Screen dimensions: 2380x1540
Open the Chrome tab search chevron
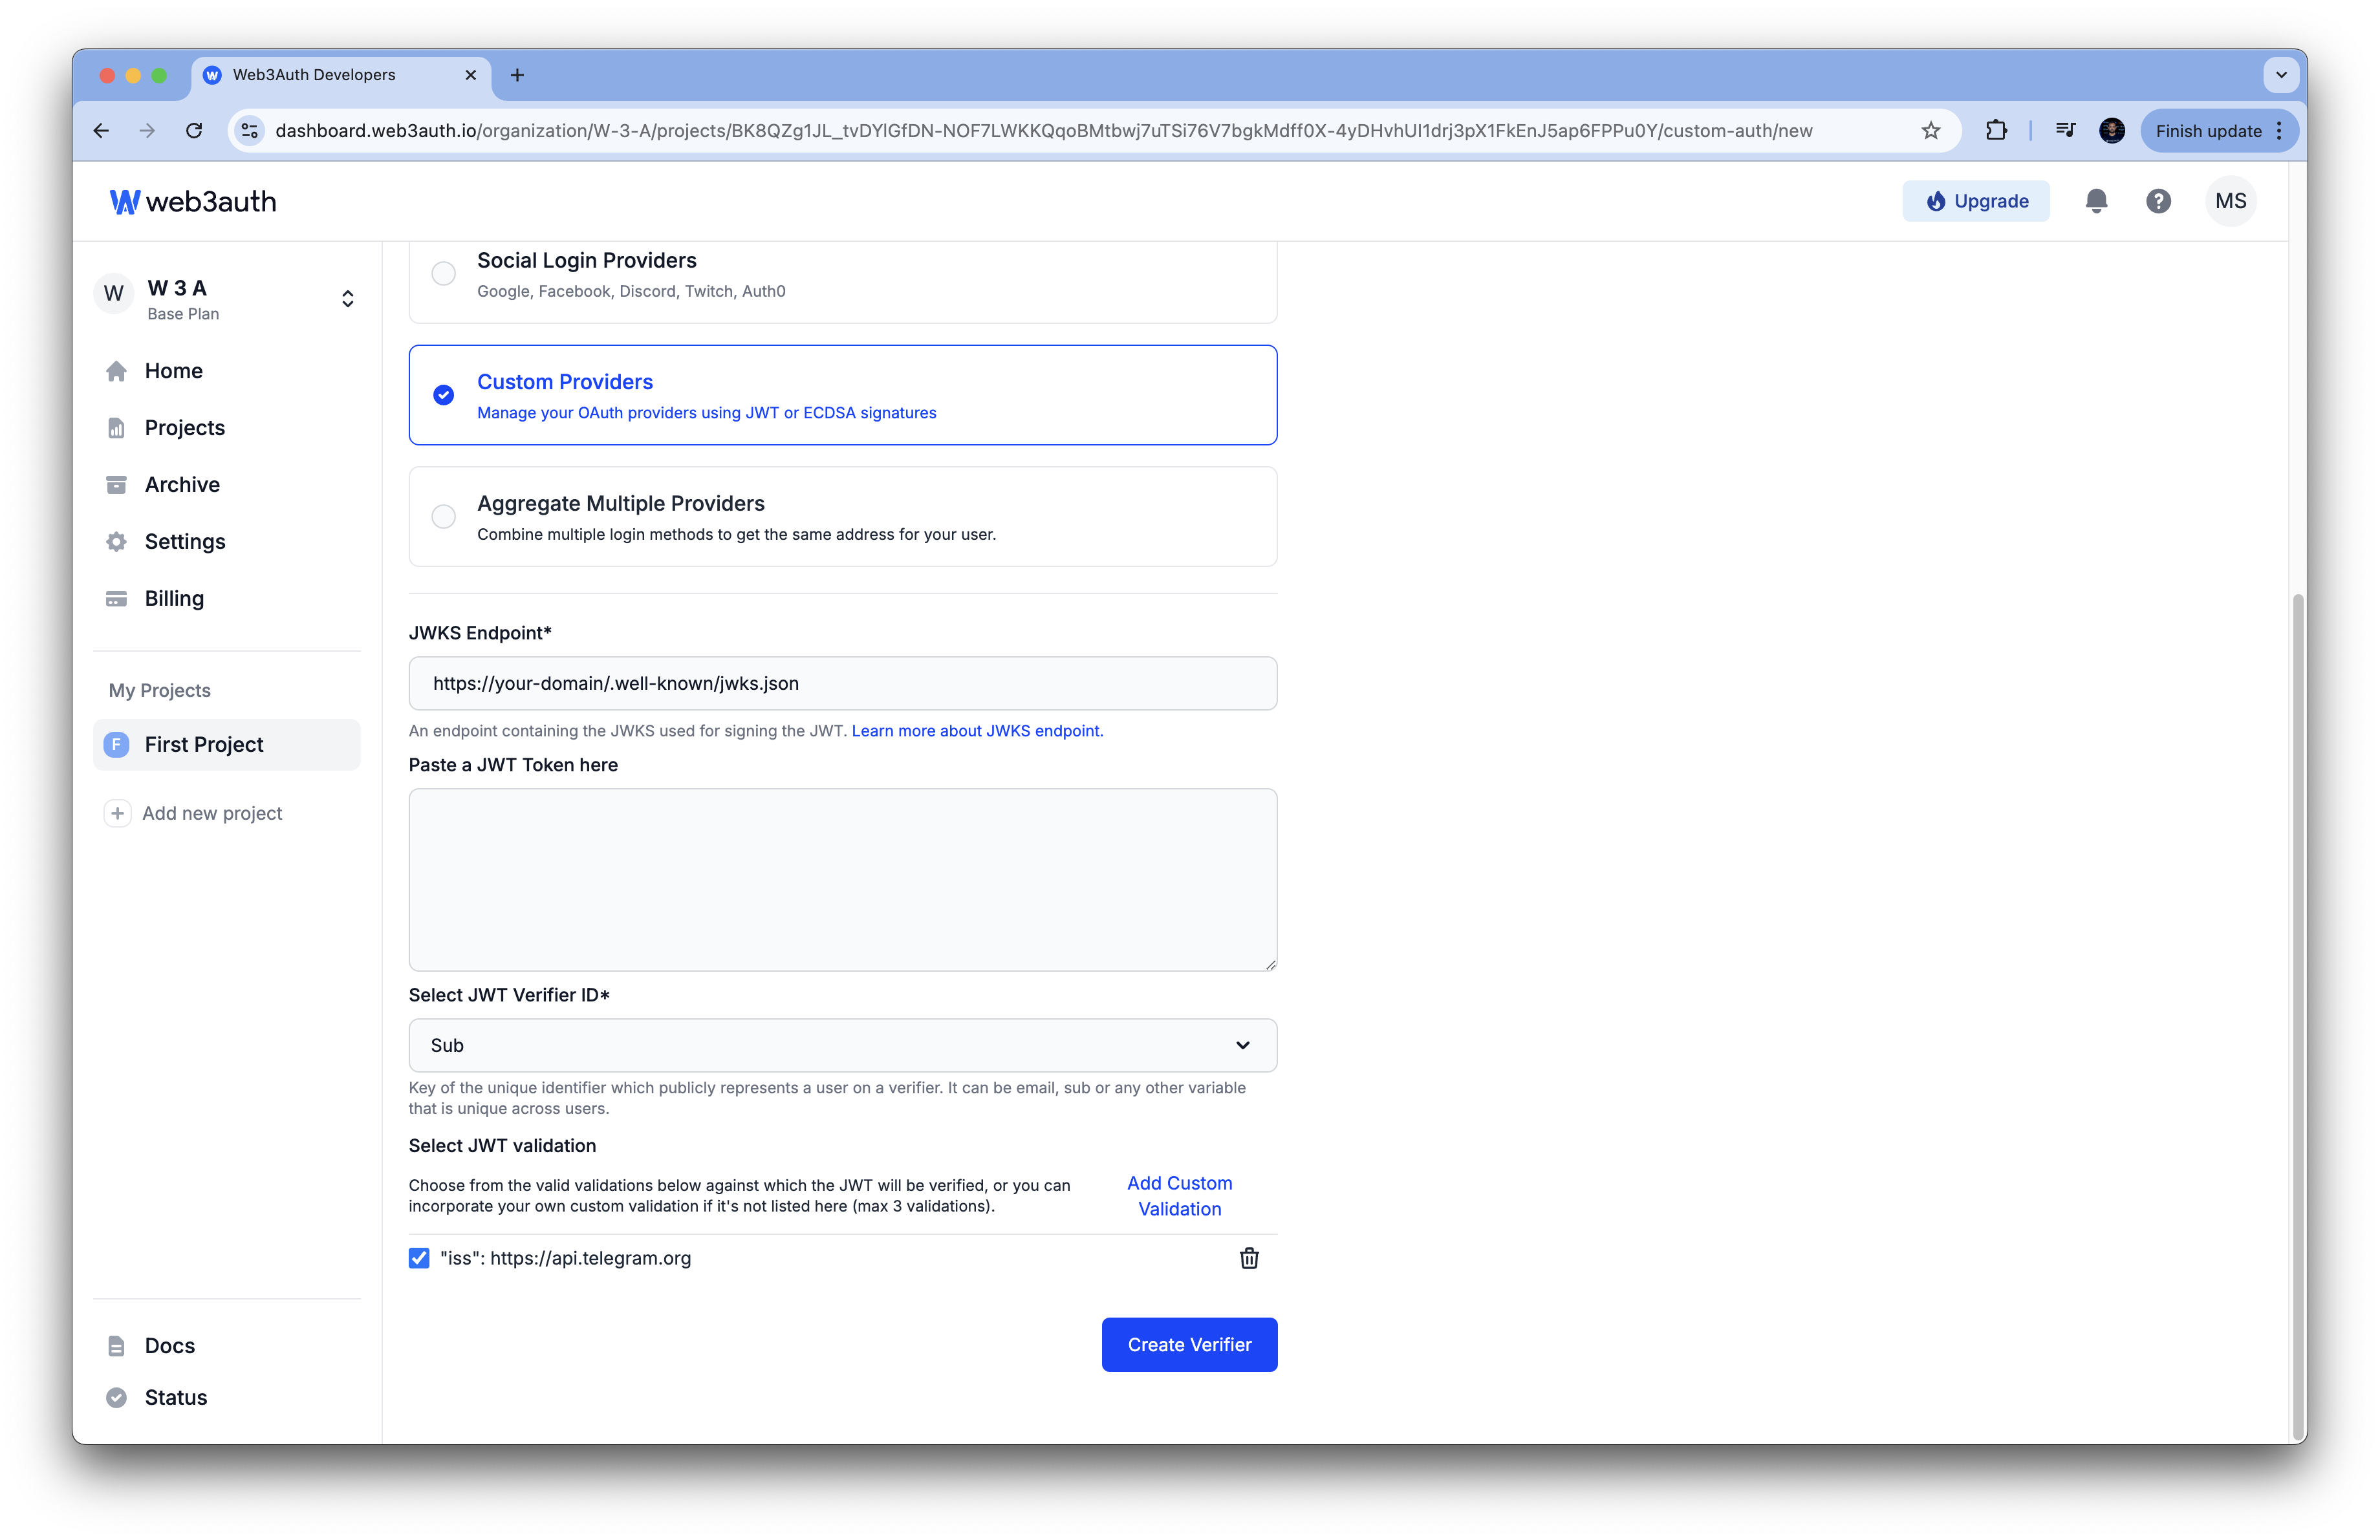click(2281, 75)
